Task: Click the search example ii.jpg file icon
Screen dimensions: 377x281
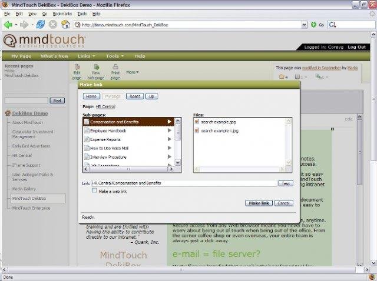Action: [x=197, y=131]
